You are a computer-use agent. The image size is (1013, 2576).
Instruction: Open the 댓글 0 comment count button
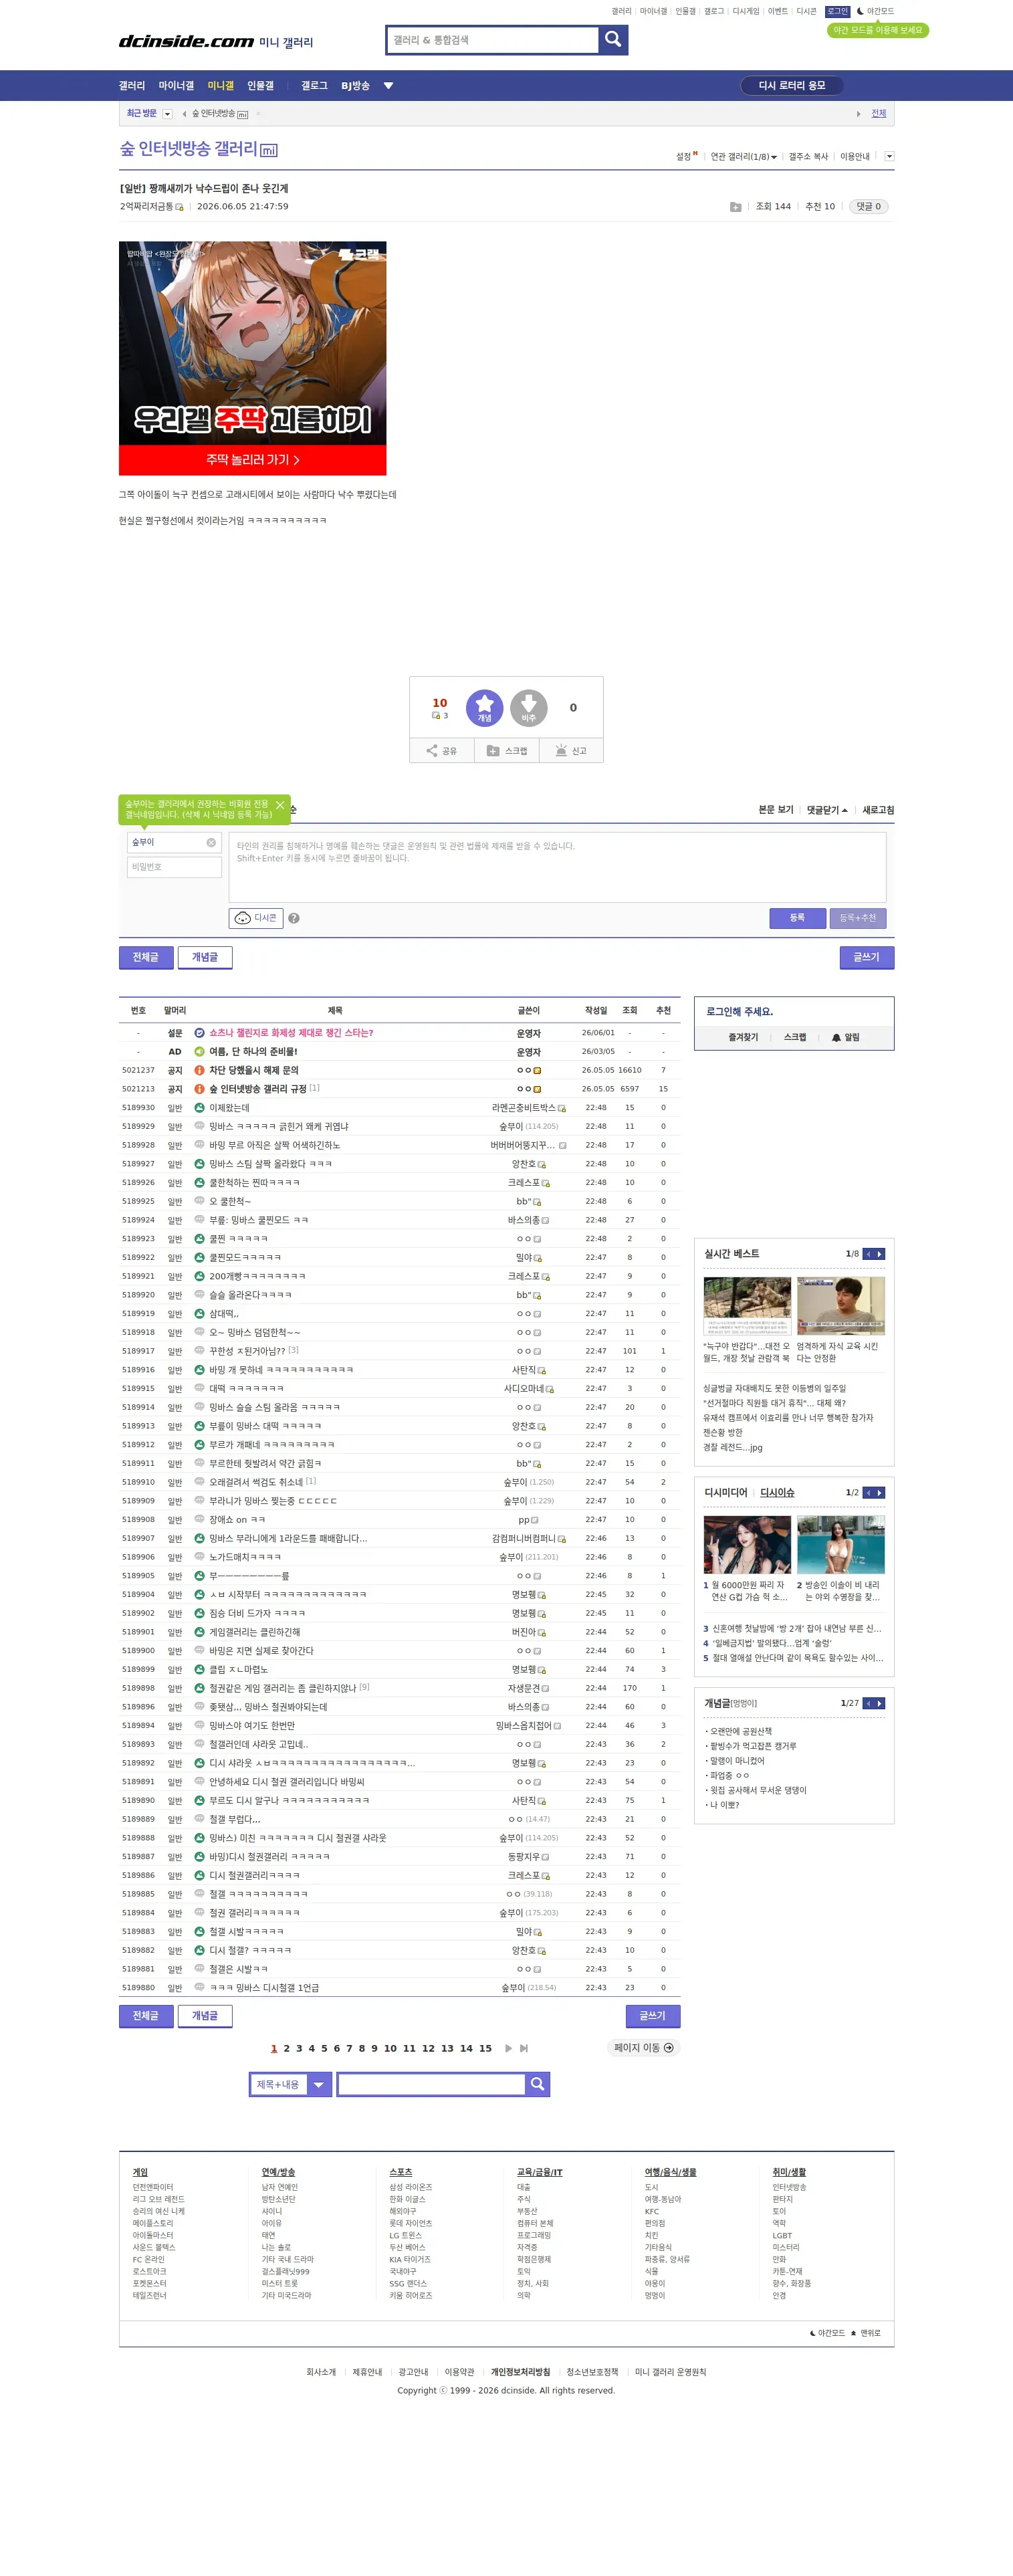pyautogui.click(x=868, y=207)
